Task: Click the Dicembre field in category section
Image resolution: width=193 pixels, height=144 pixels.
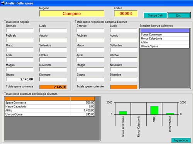Action: click(124, 79)
